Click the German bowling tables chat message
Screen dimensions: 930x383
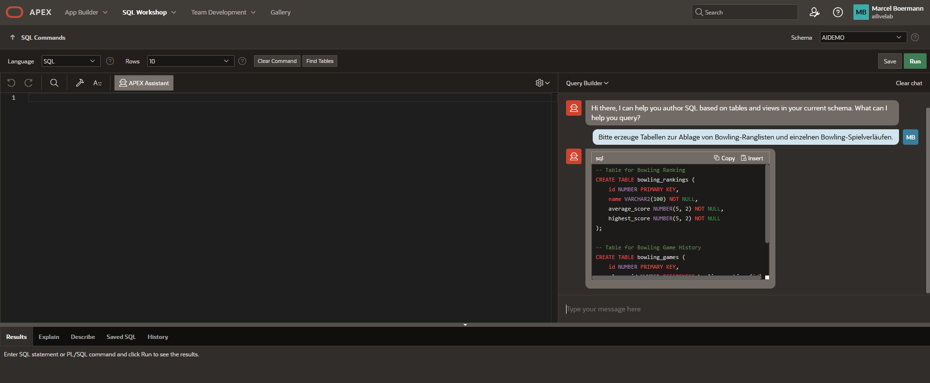[745, 137]
